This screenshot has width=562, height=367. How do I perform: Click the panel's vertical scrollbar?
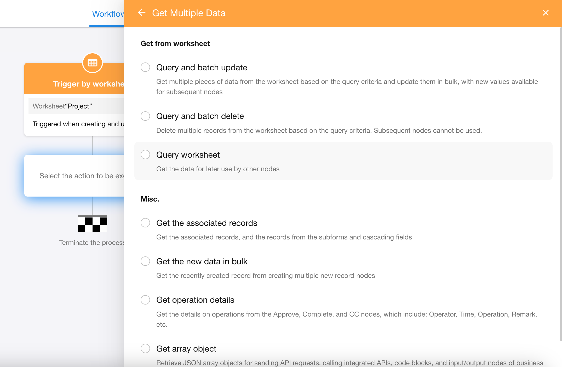560,183
